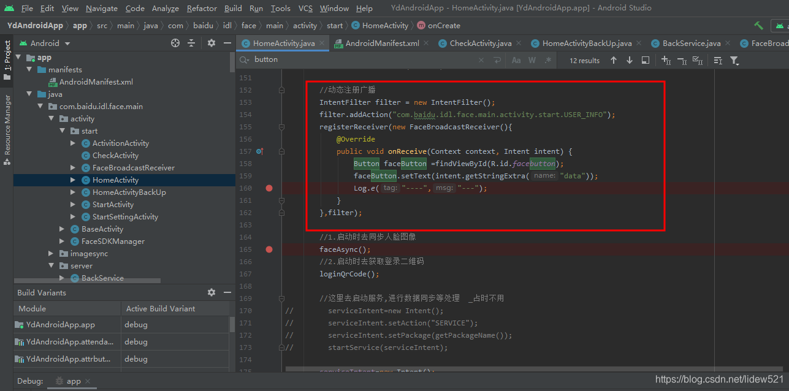Image resolution: width=789 pixels, height=391 pixels.
Task: Select FaceBroadcastReceiver in project tree
Action: pos(133,168)
